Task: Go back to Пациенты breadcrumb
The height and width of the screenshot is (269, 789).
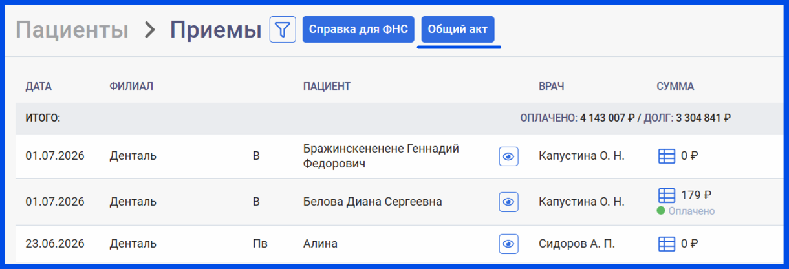Action: tap(72, 30)
